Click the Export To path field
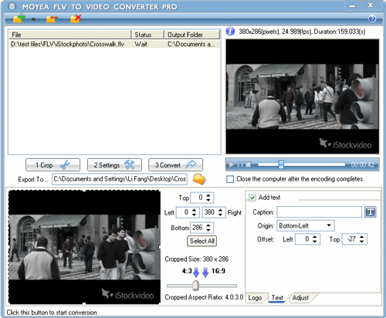Screen dimensions: 386x318 click(x=120, y=179)
